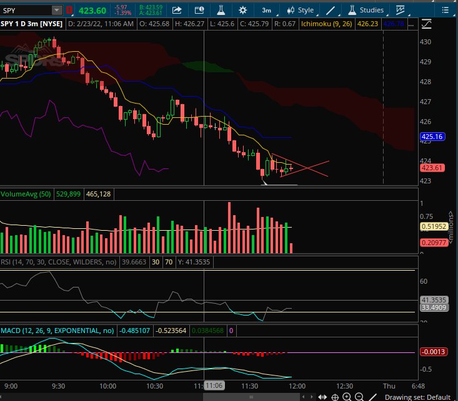Open the Studies menu
Screen dimensions: 458x401
[367, 11]
